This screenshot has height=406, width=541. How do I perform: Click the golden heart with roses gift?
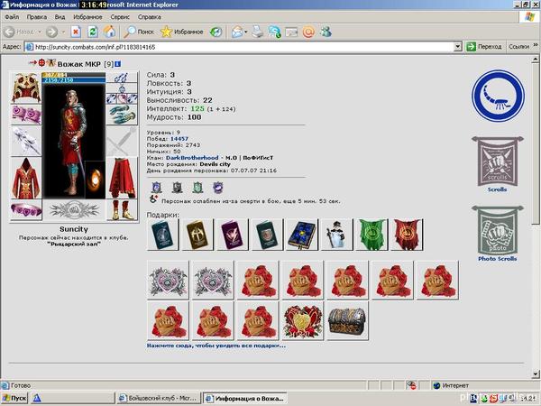[x=303, y=320]
